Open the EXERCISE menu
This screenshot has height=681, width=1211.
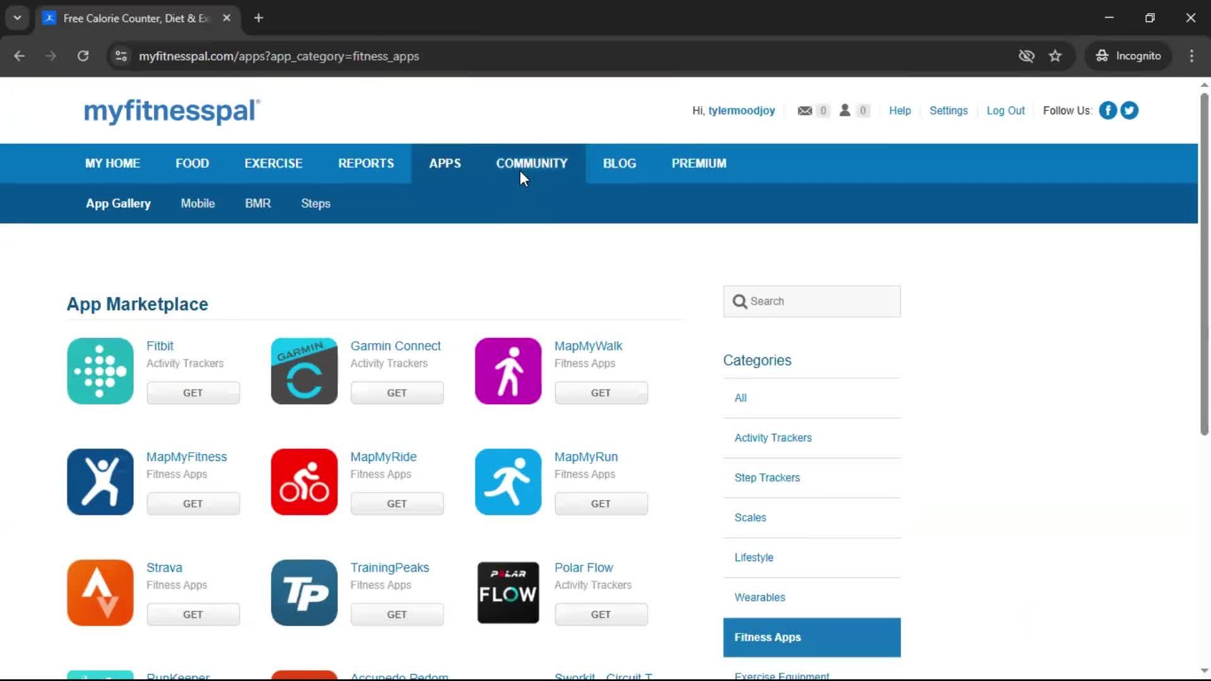click(274, 163)
